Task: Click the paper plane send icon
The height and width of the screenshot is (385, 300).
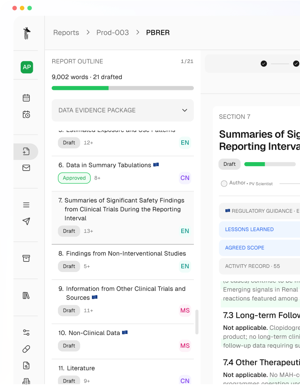Action: tap(26, 221)
